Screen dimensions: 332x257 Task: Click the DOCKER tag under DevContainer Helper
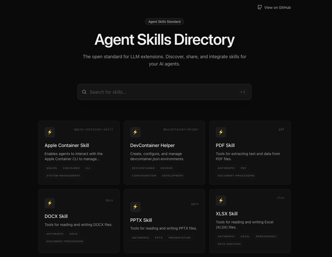point(167,168)
